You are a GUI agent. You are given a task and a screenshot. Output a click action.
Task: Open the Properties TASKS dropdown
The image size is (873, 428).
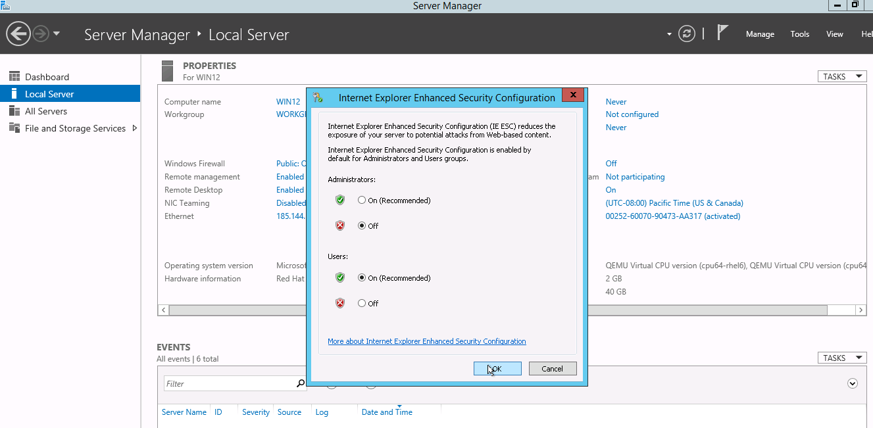(842, 77)
